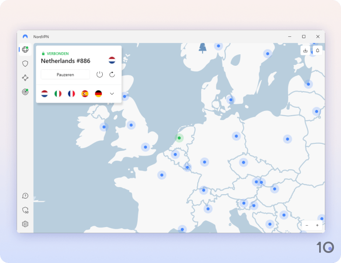
Task: Open the notifications bell icon
Action: pos(317,50)
